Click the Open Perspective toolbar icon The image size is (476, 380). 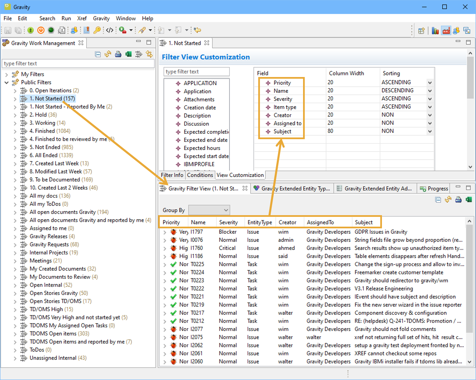(421, 31)
